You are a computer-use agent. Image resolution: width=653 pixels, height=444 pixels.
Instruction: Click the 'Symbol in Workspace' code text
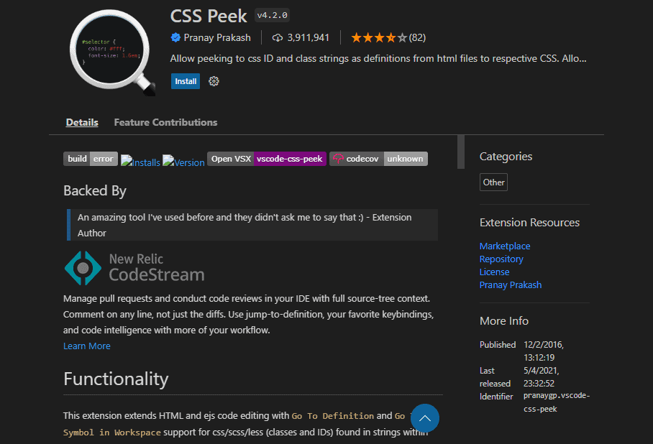(112, 433)
